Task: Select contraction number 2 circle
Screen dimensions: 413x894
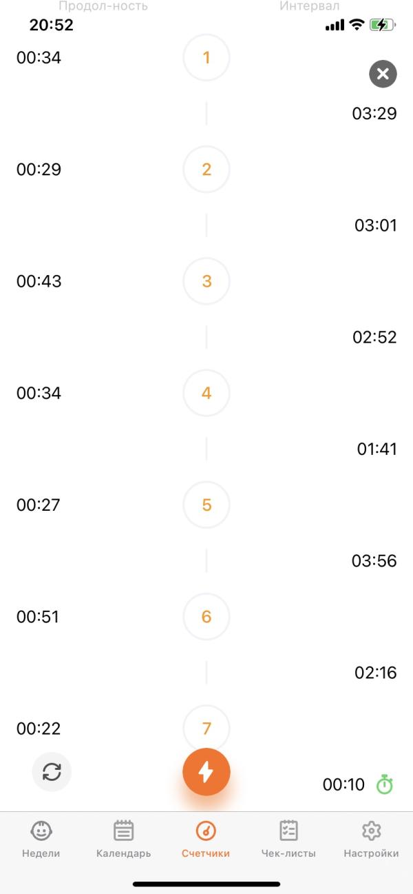Action: click(206, 170)
